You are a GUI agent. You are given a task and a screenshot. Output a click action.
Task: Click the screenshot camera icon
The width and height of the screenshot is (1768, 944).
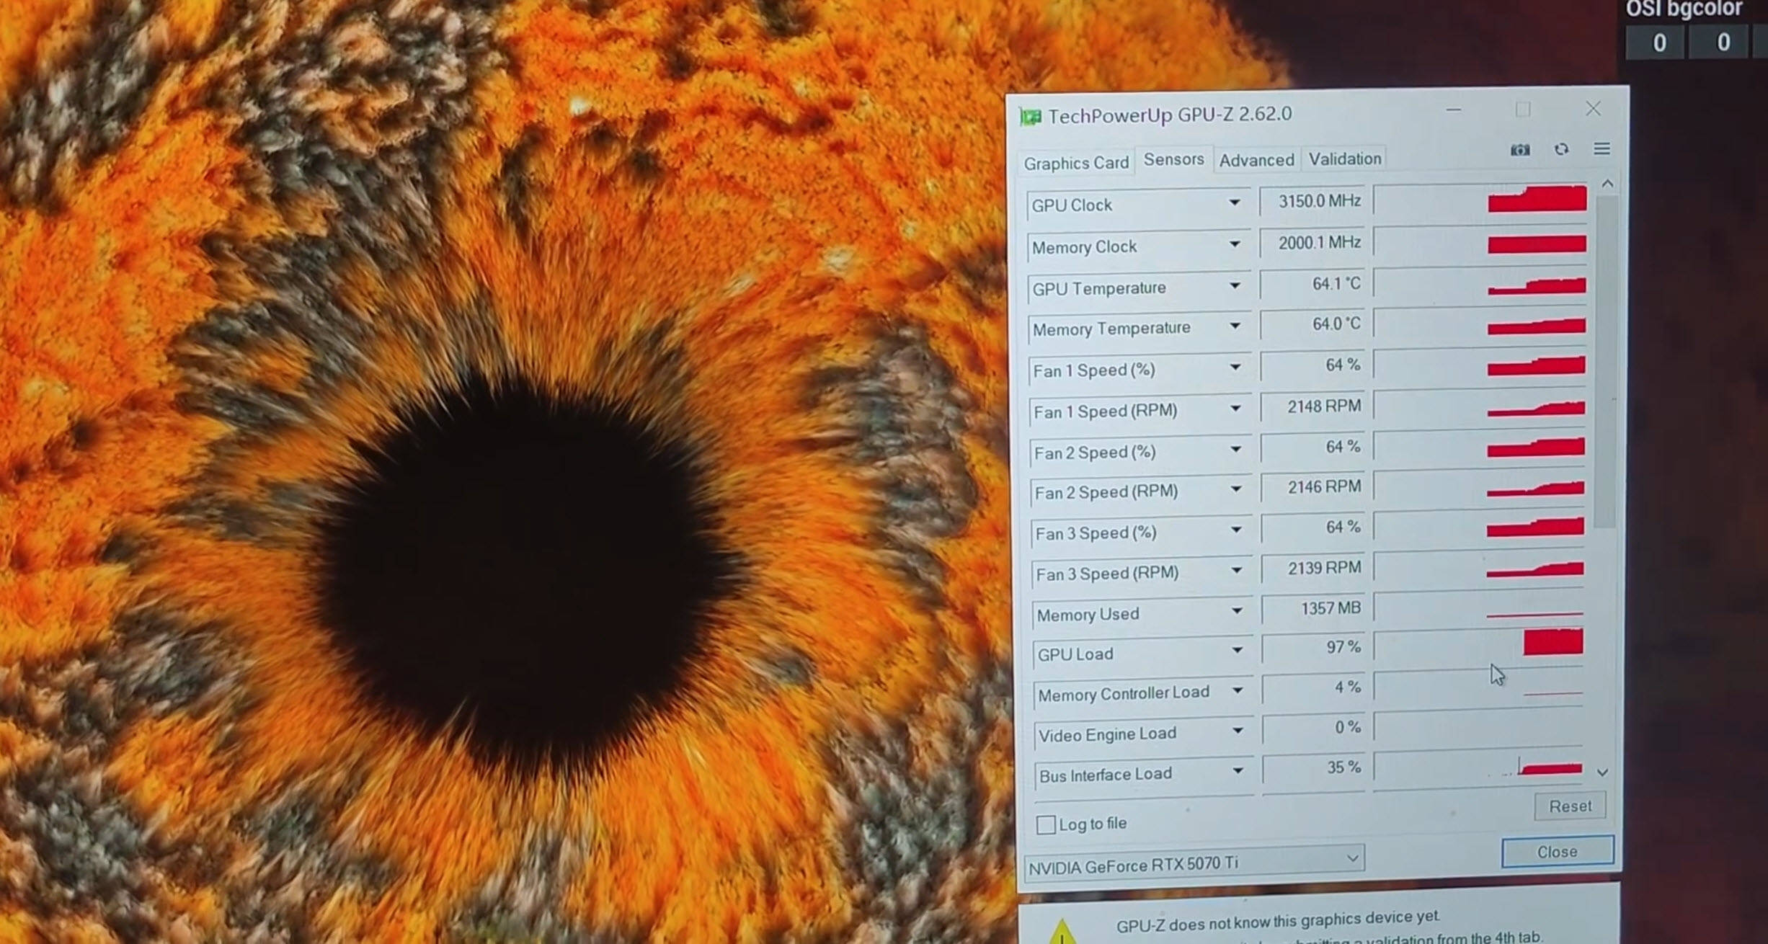tap(1519, 150)
